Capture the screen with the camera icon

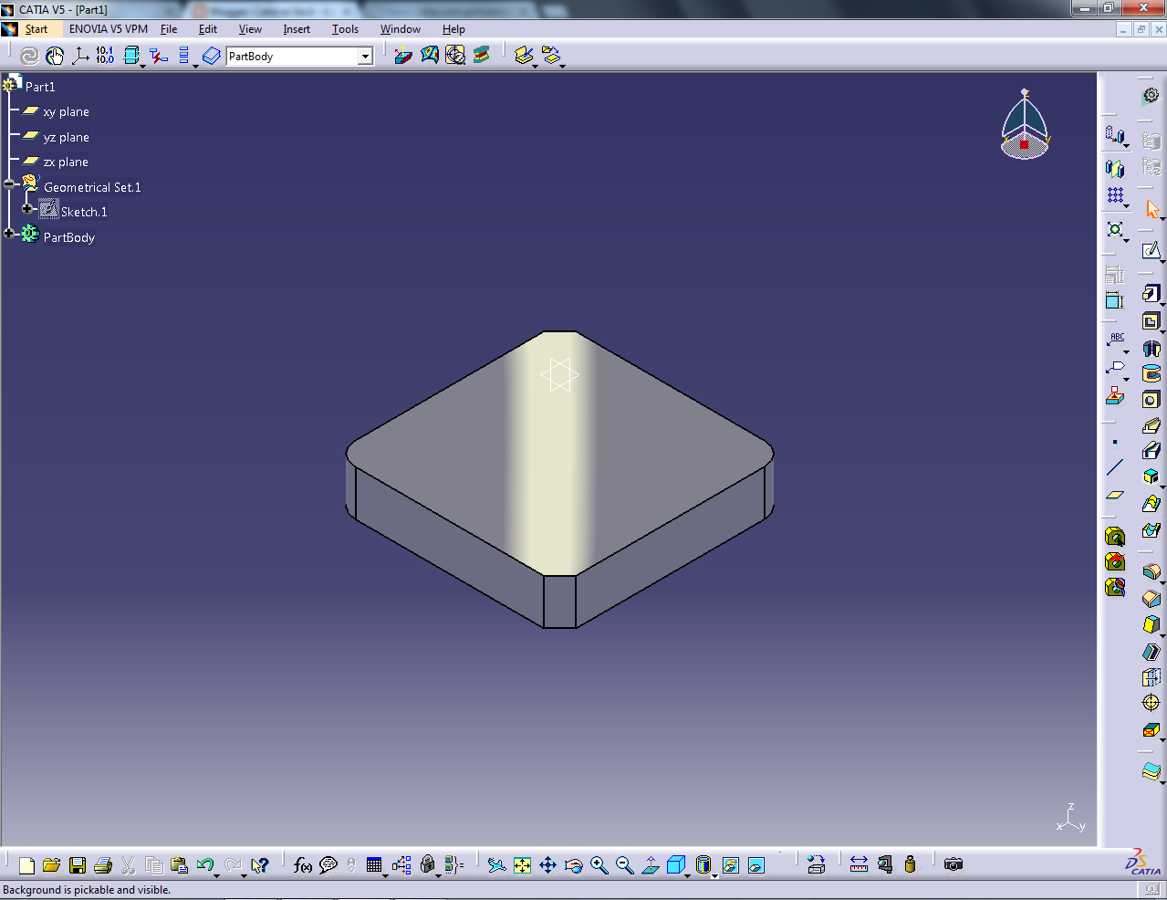953,864
